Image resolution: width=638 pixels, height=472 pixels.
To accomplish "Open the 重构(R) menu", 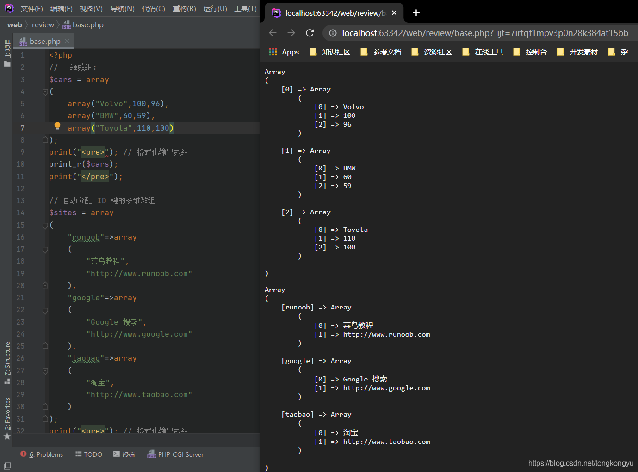I will click(184, 9).
